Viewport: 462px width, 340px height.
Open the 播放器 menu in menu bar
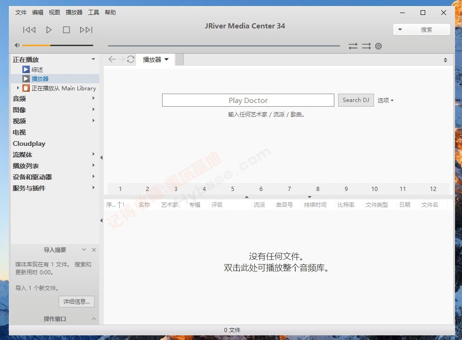74,13
